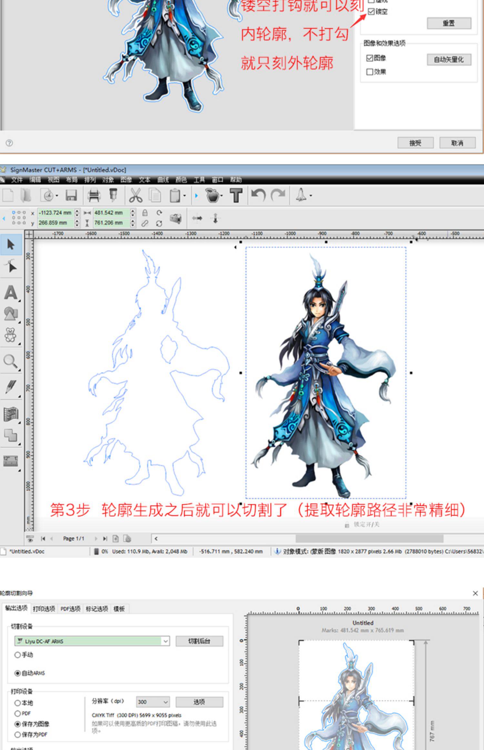Open the 300 dpi resolution dropdown
This screenshot has width=484, height=750.
tap(153, 702)
